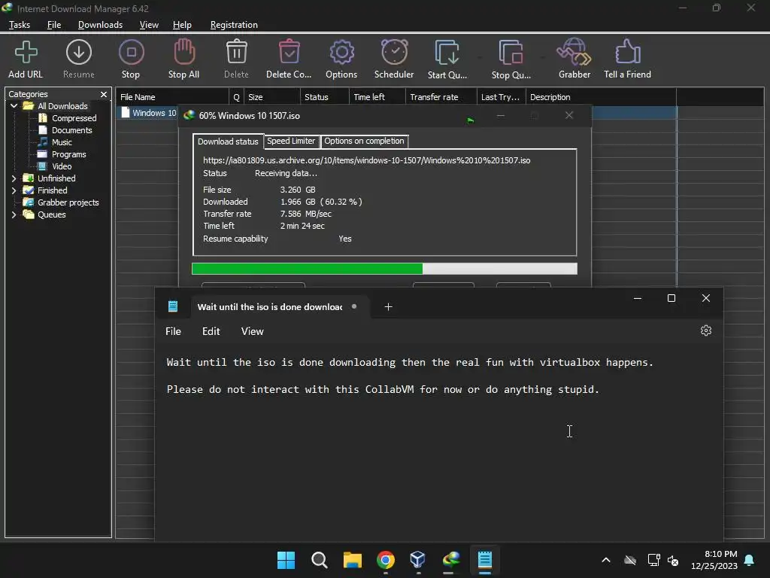Image resolution: width=770 pixels, height=578 pixels.
Task: Expand the Finished category
Action: (x=14, y=190)
